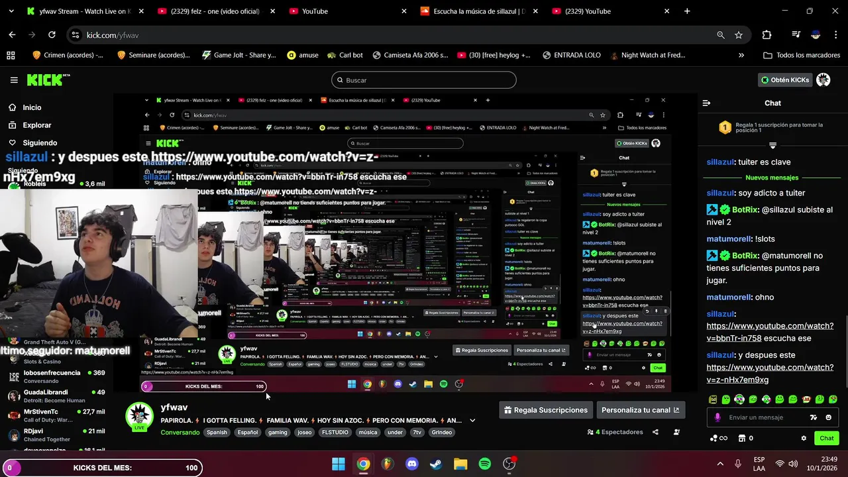Open the Kick hamburger menu

tap(14, 79)
